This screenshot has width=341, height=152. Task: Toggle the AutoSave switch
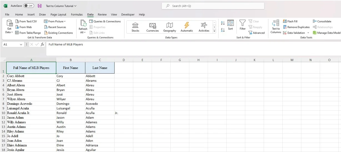click(x=29, y=6)
